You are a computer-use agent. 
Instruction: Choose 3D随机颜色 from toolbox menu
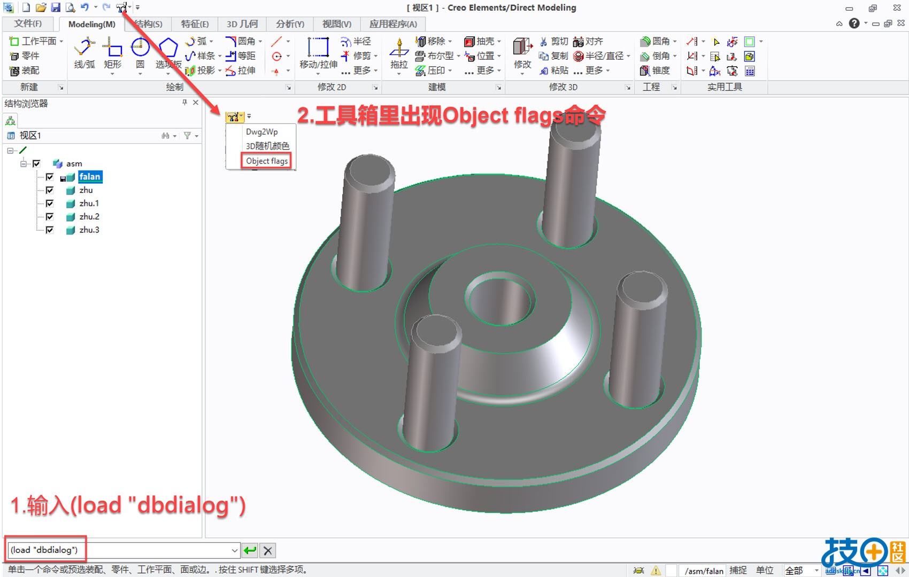pos(267,146)
